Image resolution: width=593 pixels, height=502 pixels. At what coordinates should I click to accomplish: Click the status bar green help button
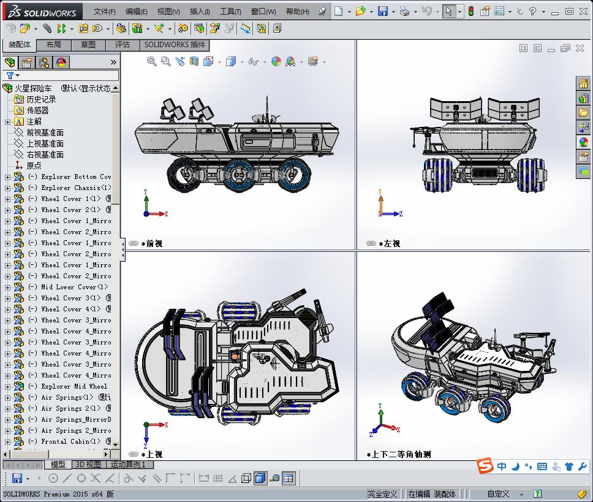pyautogui.click(x=537, y=493)
